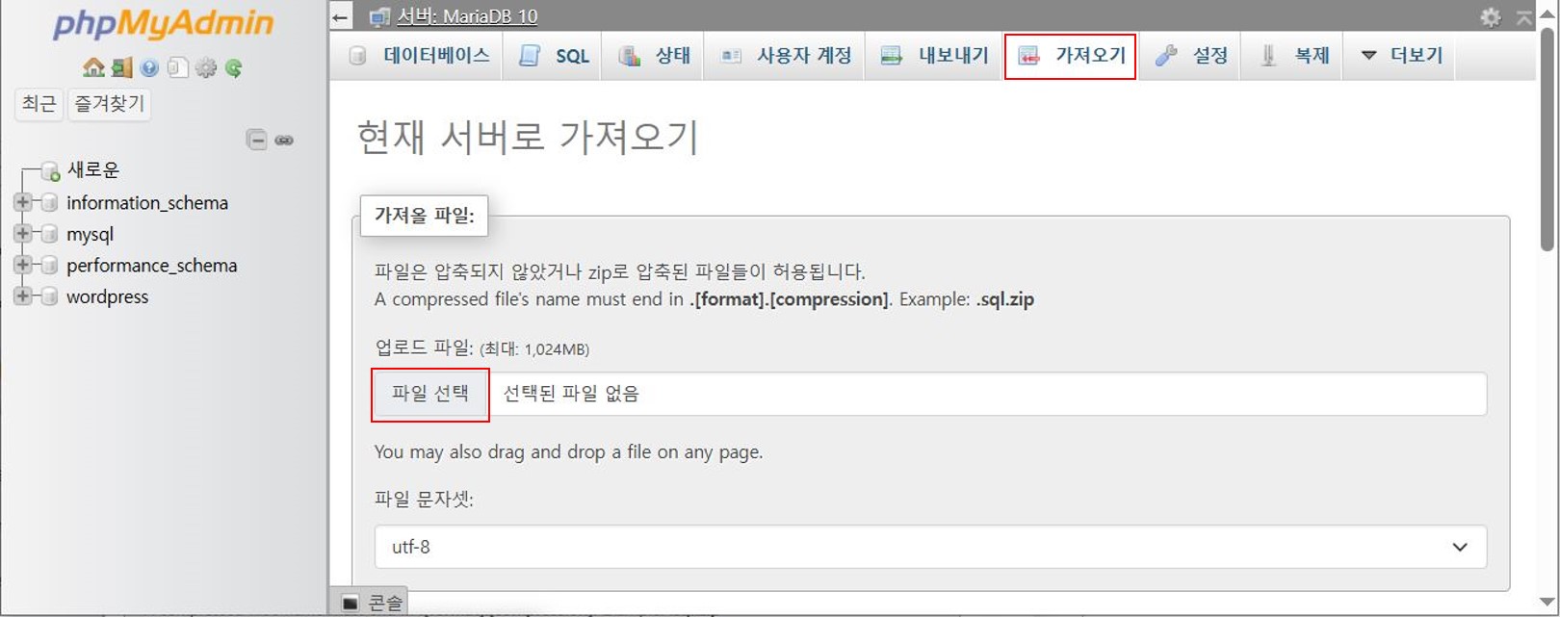Collapse top menu with double-chevron icon
Screen dimensions: 1560x617
tap(1523, 16)
